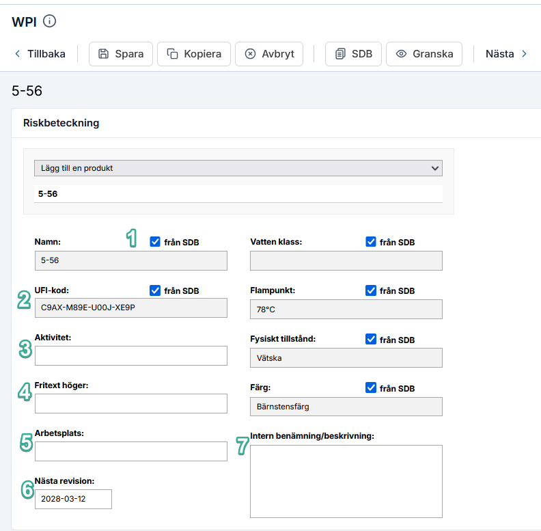Open the Lägg till en produkt dropdown
Image resolution: width=541 pixels, height=531 pixels.
click(238, 168)
